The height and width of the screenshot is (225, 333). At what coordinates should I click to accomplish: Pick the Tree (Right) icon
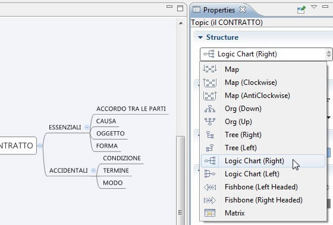coord(210,135)
